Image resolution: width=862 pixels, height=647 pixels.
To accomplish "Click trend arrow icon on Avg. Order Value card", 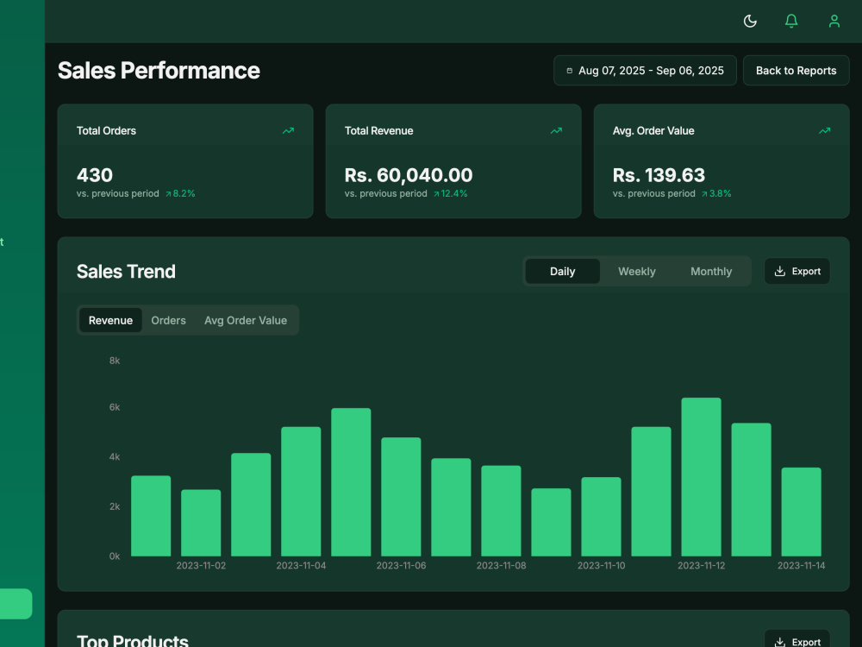I will 825,130.
